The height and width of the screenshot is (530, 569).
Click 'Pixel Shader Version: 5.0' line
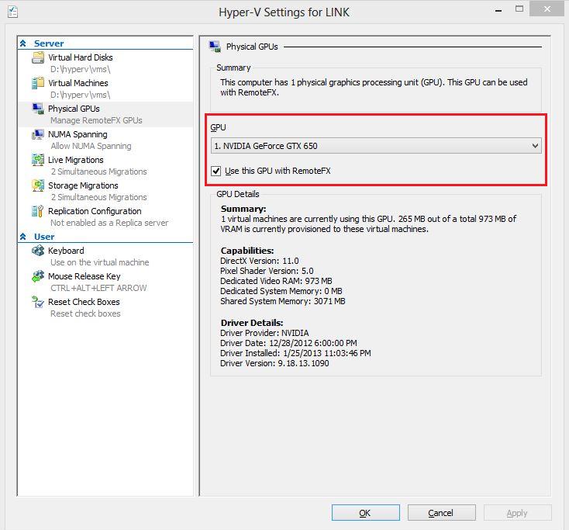coord(267,271)
